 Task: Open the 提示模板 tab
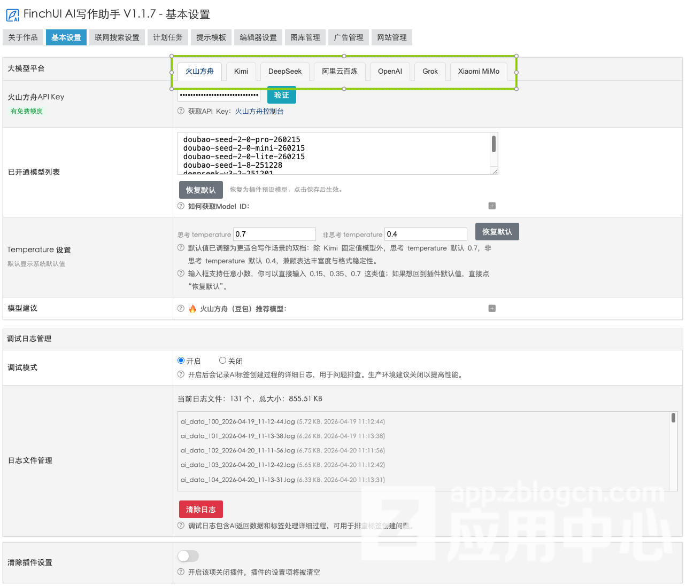211,37
